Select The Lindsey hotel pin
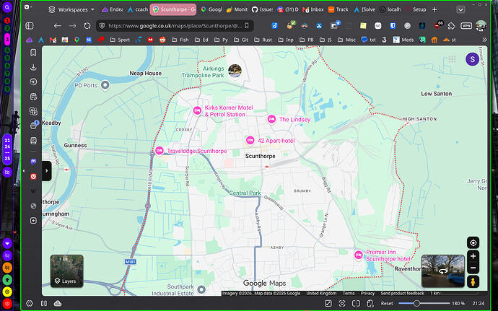Screen dimensions: 498x311 tap(271, 120)
